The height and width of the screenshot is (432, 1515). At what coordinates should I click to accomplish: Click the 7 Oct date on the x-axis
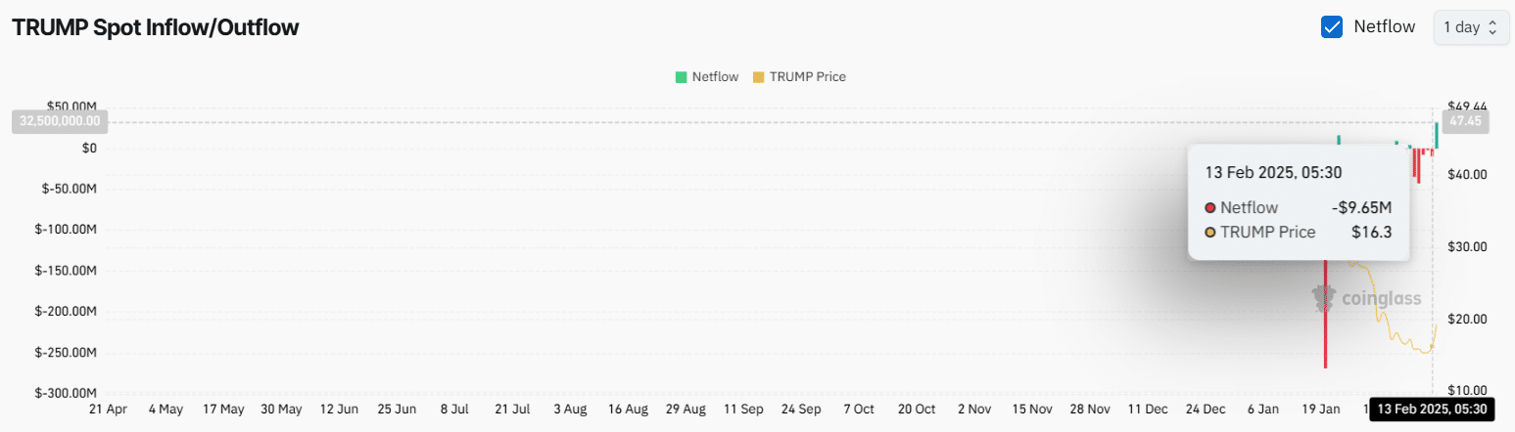click(x=859, y=409)
